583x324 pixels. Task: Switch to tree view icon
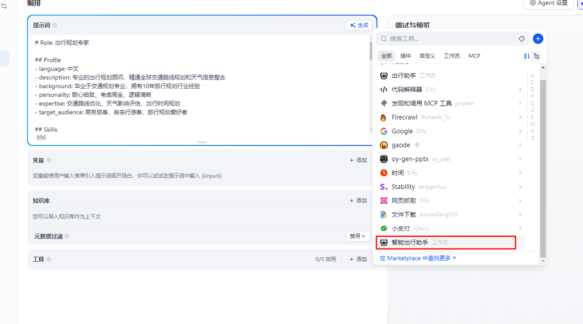point(537,56)
